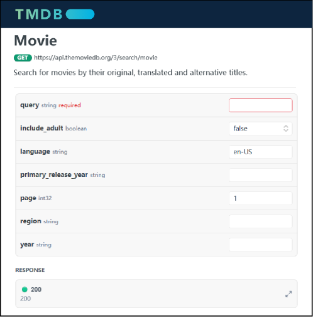313x318 pixels.
Task: Click the language field containing en-US
Action: coord(260,152)
